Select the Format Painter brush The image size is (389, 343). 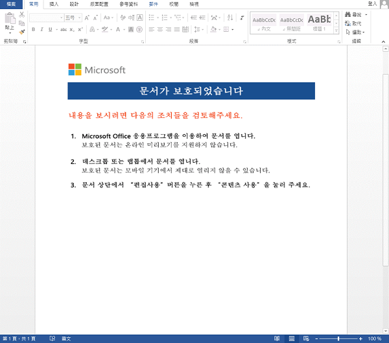click(x=22, y=32)
